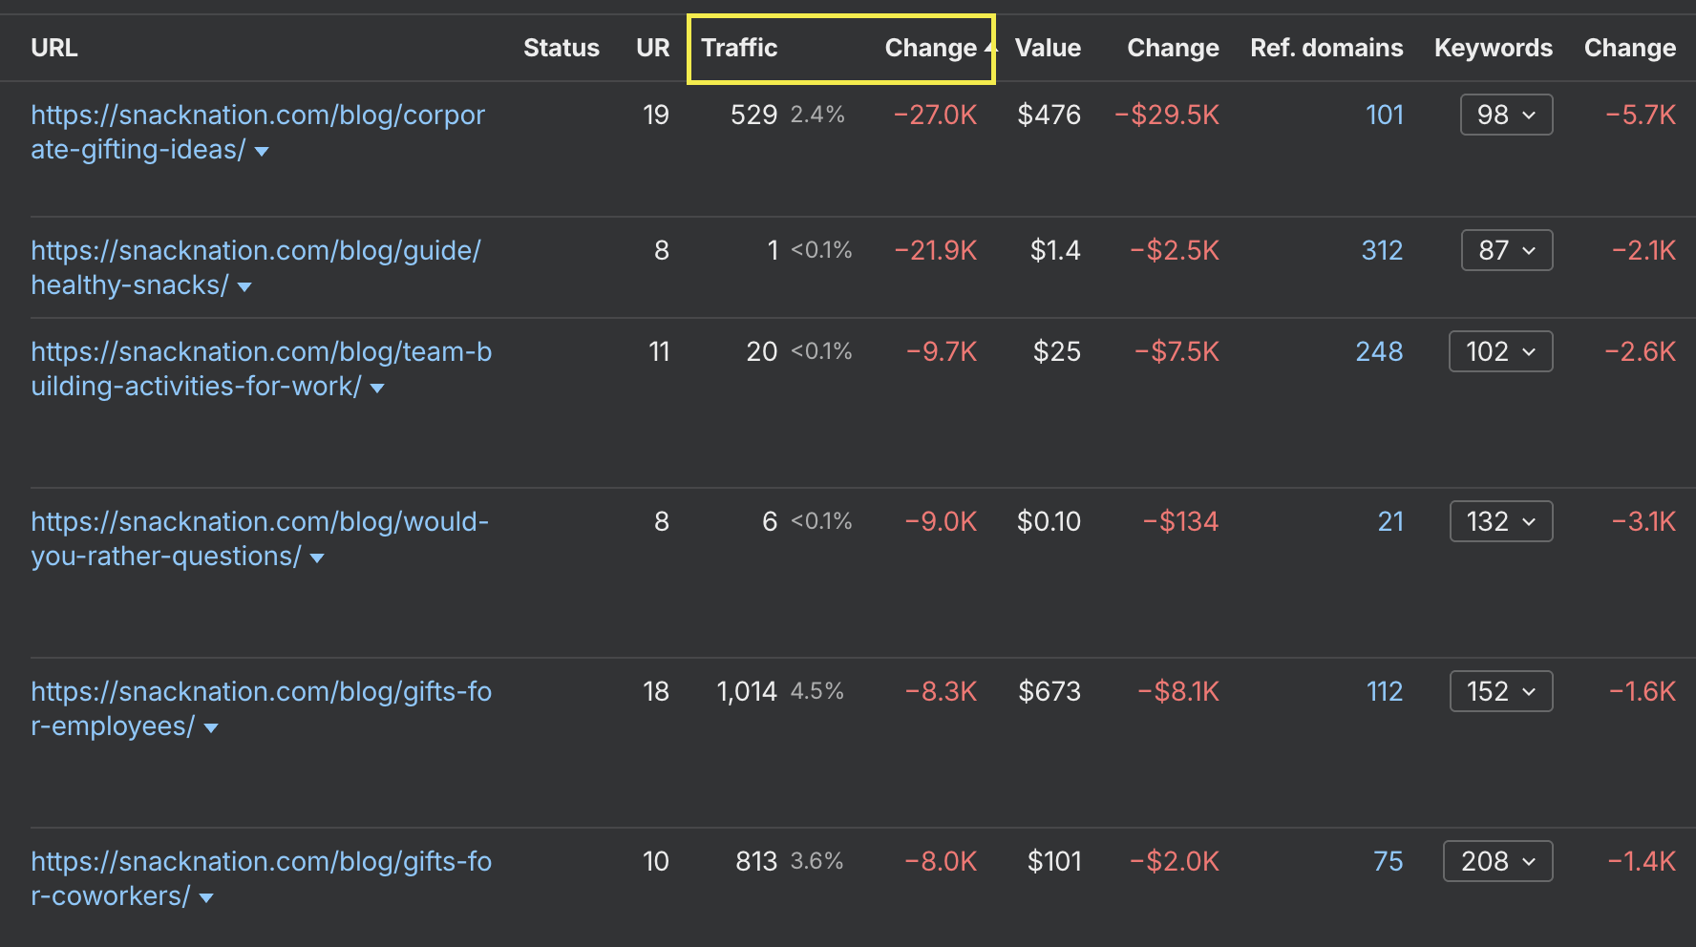Image resolution: width=1696 pixels, height=947 pixels.
Task: Expand caret next to team-building-activities-for-work URL
Action: 377,389
